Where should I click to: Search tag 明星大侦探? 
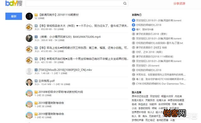coord(167,96)
